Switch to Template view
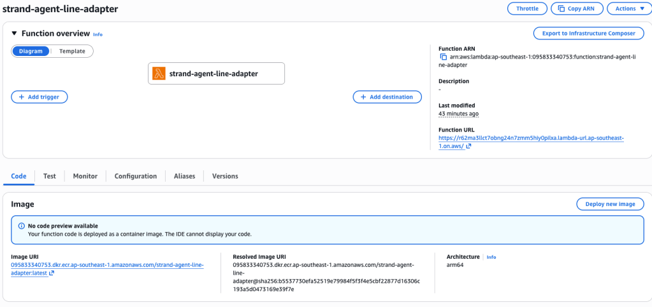Image resolution: width=652 pixels, height=307 pixels. click(x=72, y=51)
